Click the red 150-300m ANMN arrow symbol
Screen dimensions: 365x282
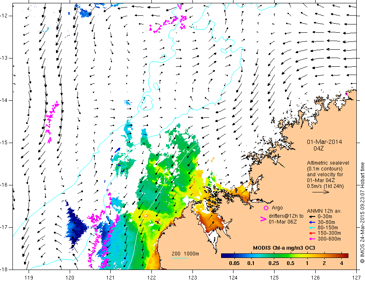(312, 233)
